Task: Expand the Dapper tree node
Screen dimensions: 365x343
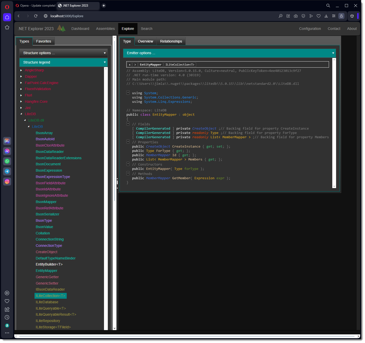Action: click(21, 77)
